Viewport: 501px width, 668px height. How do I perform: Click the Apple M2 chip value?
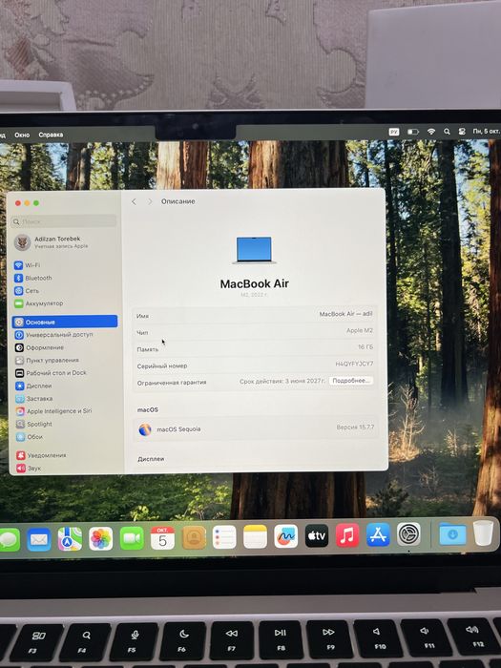tap(360, 330)
